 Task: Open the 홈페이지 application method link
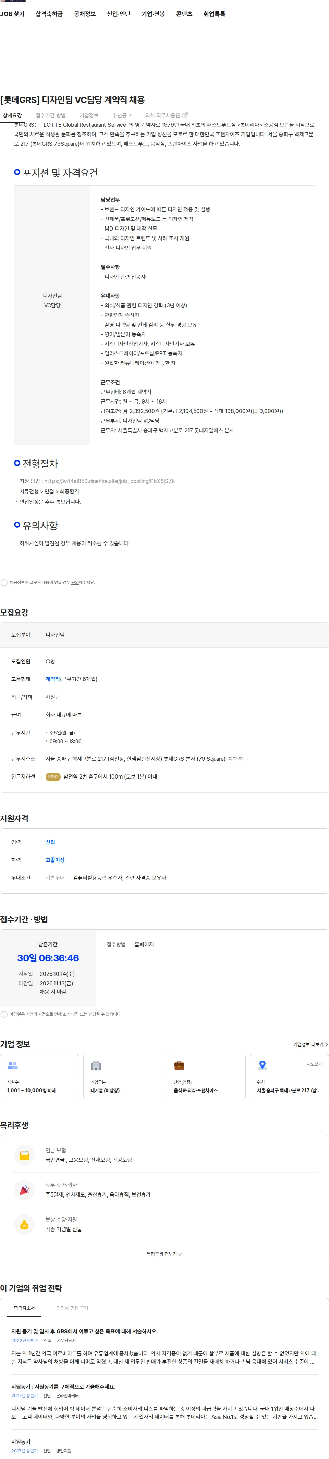(x=144, y=944)
